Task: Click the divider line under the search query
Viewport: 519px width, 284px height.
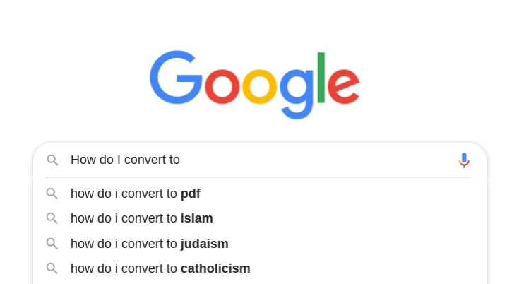Action: [x=258, y=178]
